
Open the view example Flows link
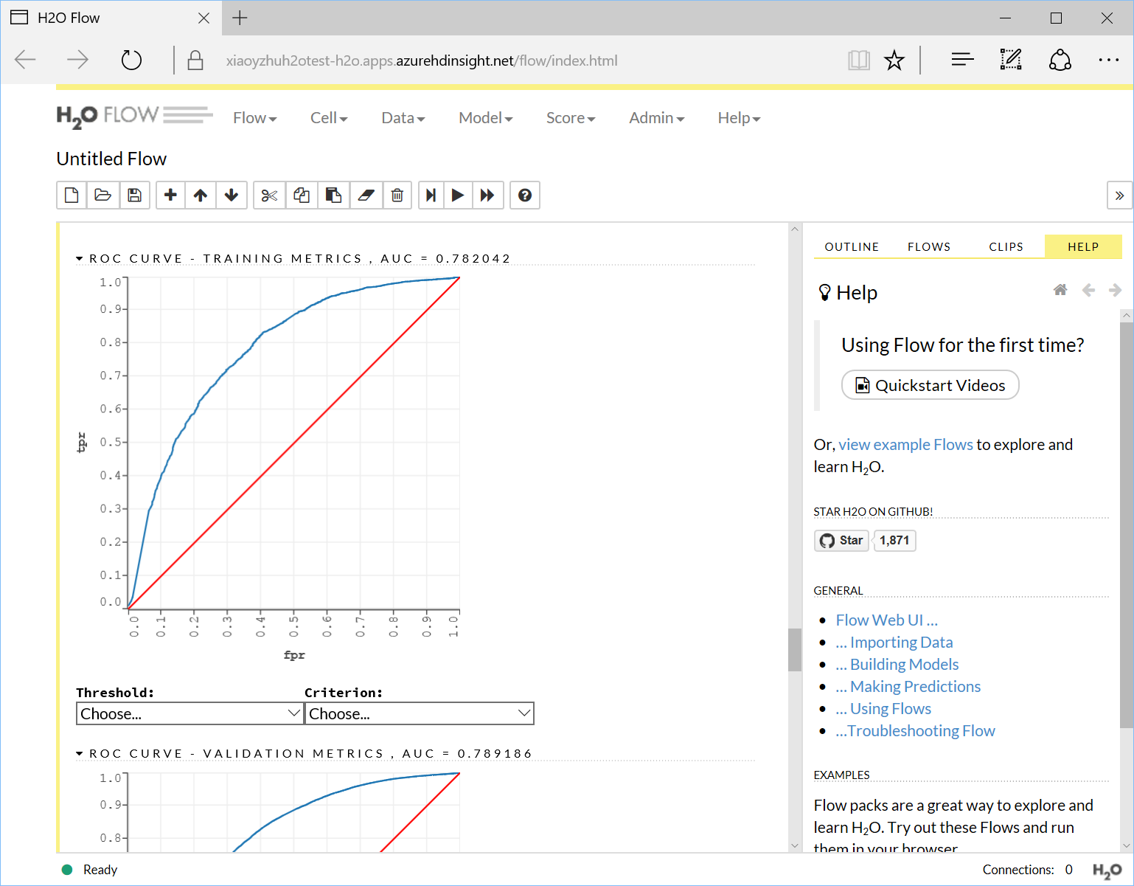pyautogui.click(x=905, y=445)
